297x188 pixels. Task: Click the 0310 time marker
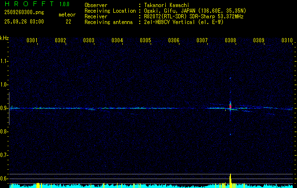(287, 40)
